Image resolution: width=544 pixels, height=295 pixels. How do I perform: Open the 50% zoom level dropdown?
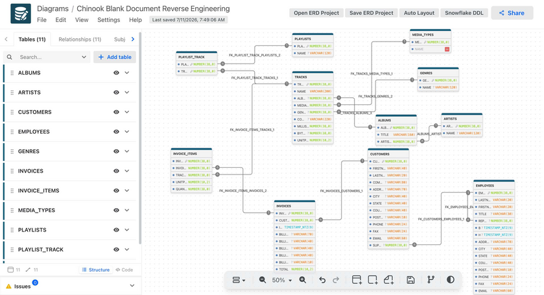click(281, 280)
